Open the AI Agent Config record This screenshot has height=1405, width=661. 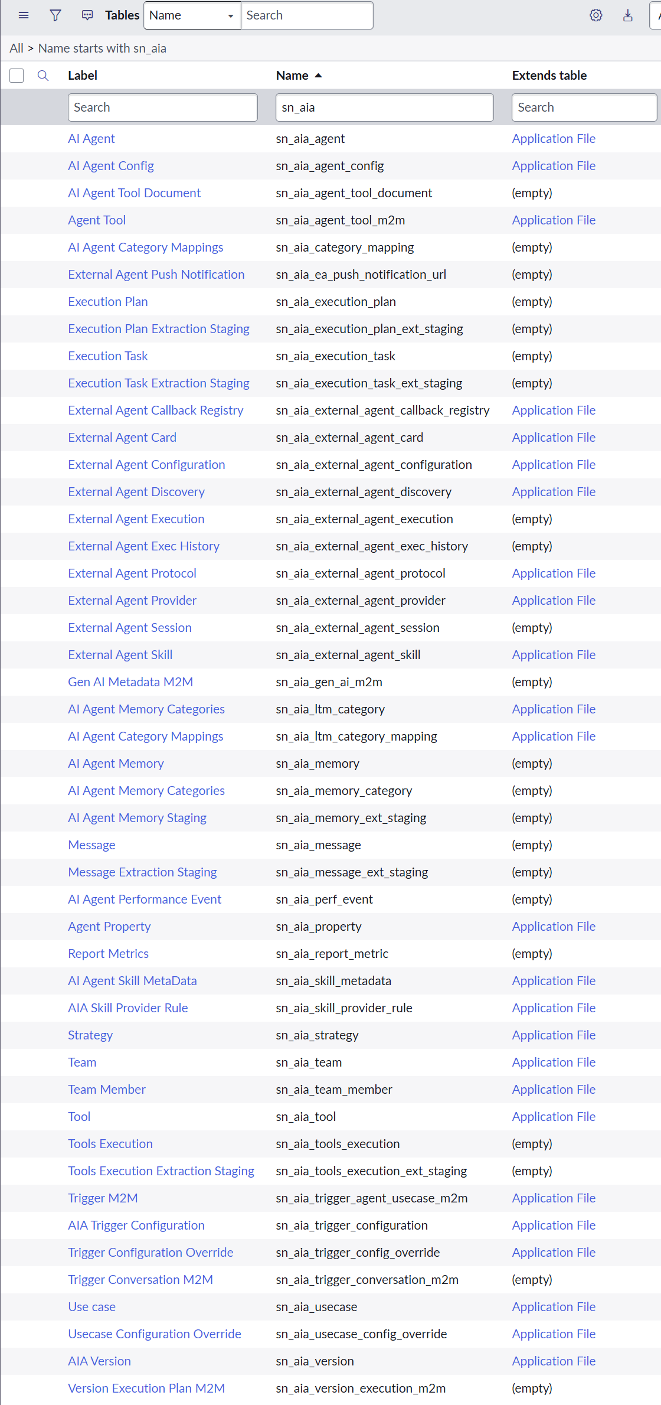tap(111, 166)
